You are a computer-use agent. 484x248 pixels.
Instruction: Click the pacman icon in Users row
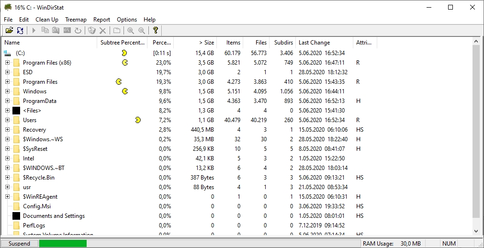tap(138, 120)
